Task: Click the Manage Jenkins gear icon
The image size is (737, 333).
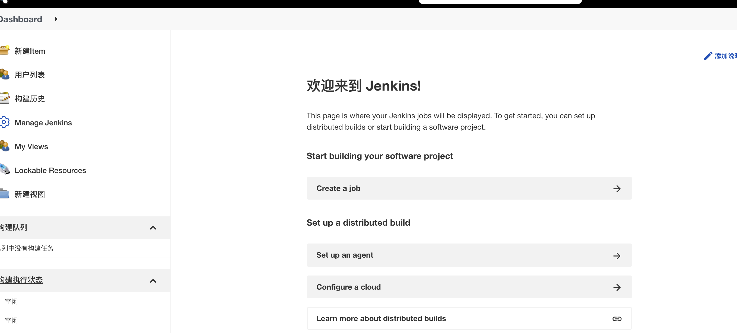Action: pyautogui.click(x=5, y=122)
